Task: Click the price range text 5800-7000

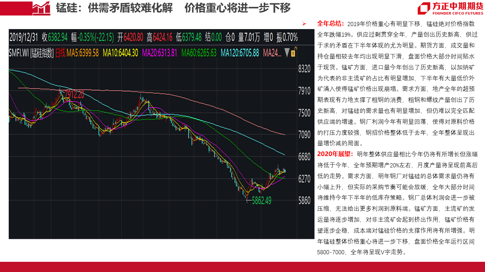Action: (330, 252)
